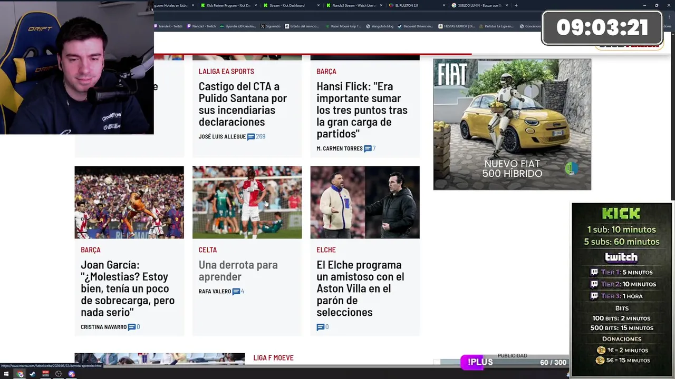Open Razer Mouse Grip bookmark
This screenshot has width=675, height=379.
pyautogui.click(x=344, y=26)
